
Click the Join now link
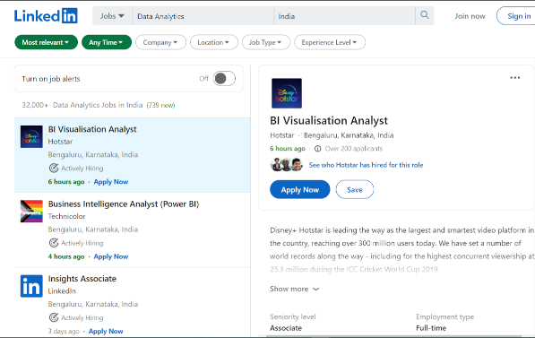pyautogui.click(x=470, y=16)
